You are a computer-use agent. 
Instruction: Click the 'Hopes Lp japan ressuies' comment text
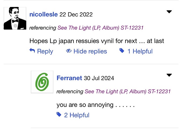click(97, 41)
